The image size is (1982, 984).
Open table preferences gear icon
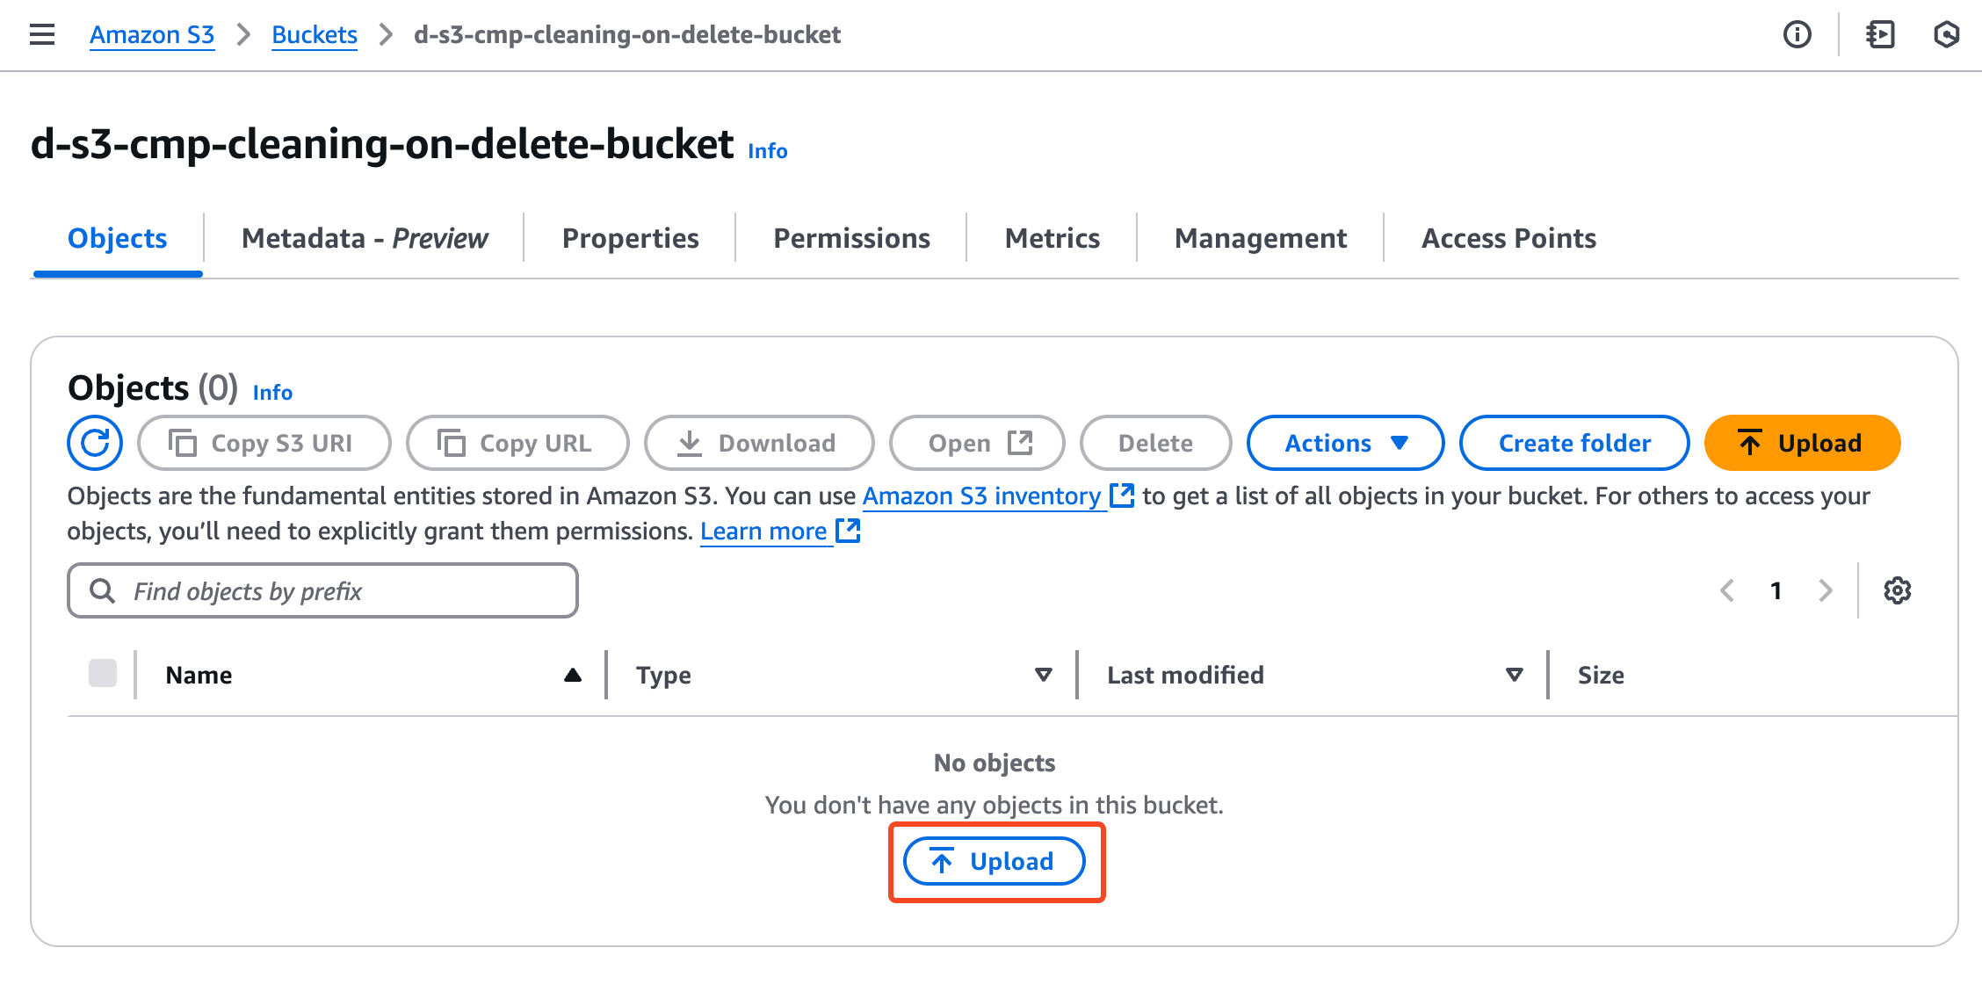(1897, 590)
